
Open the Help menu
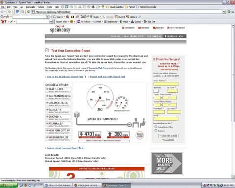57,7
